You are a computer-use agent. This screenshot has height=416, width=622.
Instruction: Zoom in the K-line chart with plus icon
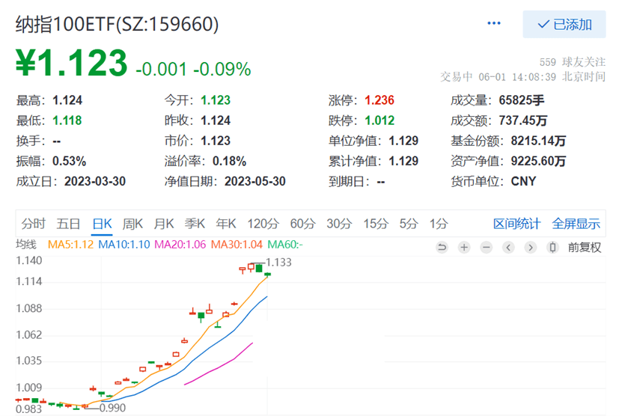coord(464,248)
